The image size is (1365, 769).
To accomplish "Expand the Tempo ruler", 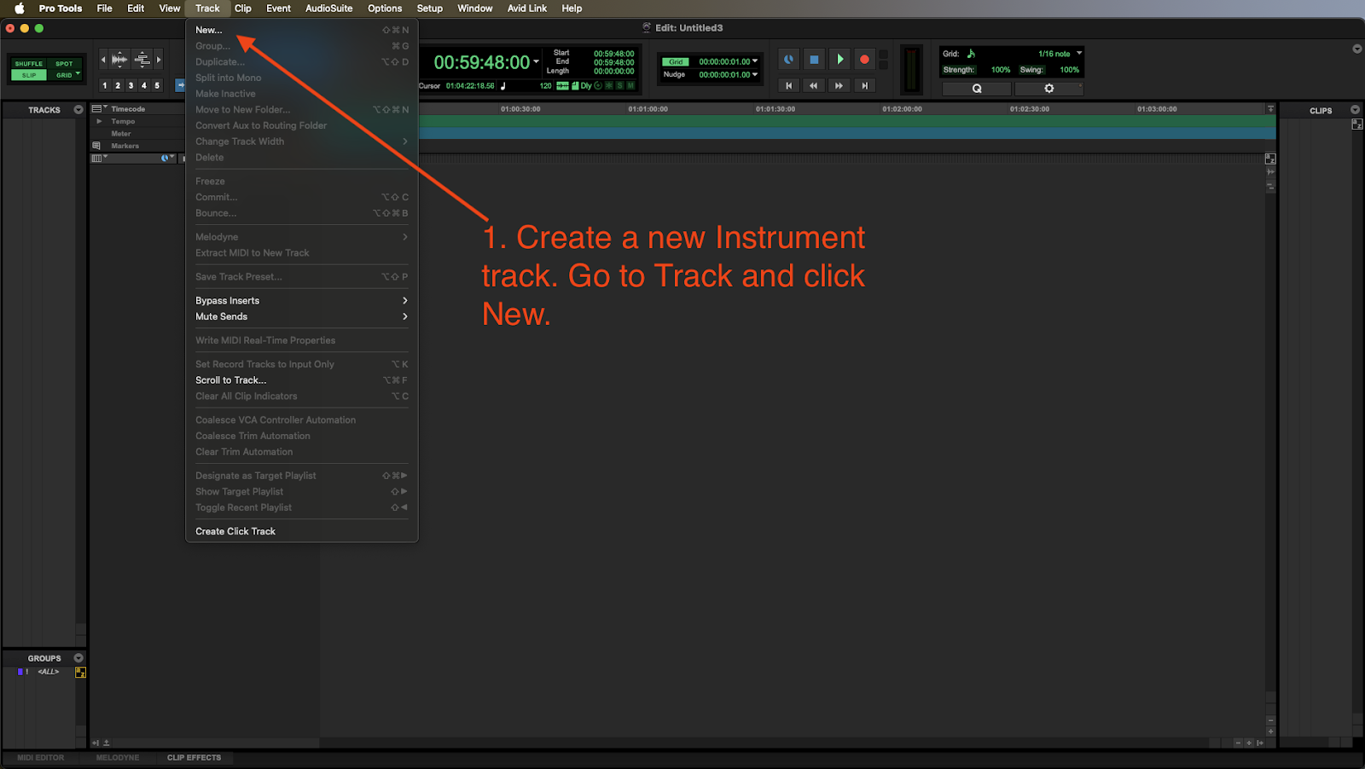I will point(99,121).
